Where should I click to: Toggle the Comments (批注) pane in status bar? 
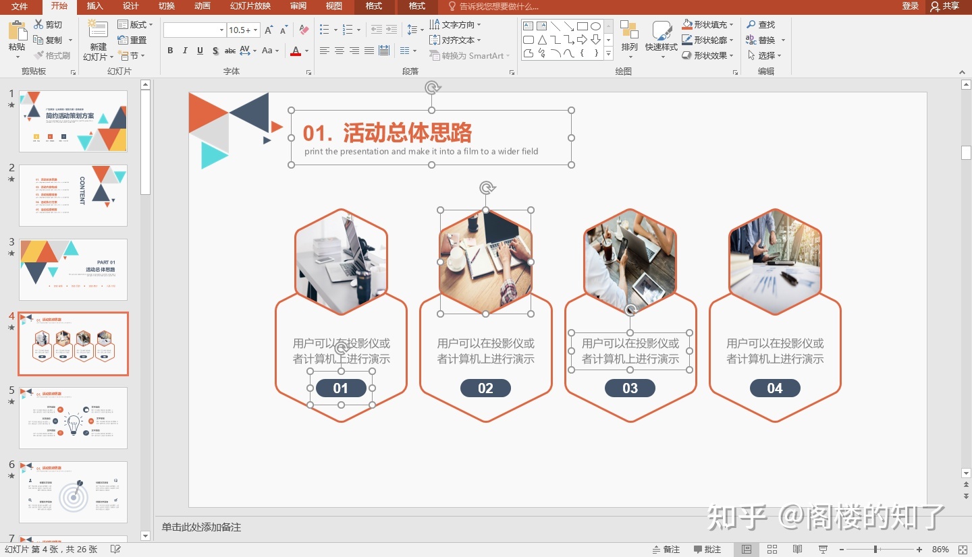707,550
